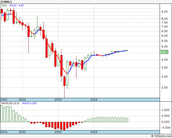Click the 2.50 price axis label
Viewport: 172px width, 138px height.
[x=164, y=87]
